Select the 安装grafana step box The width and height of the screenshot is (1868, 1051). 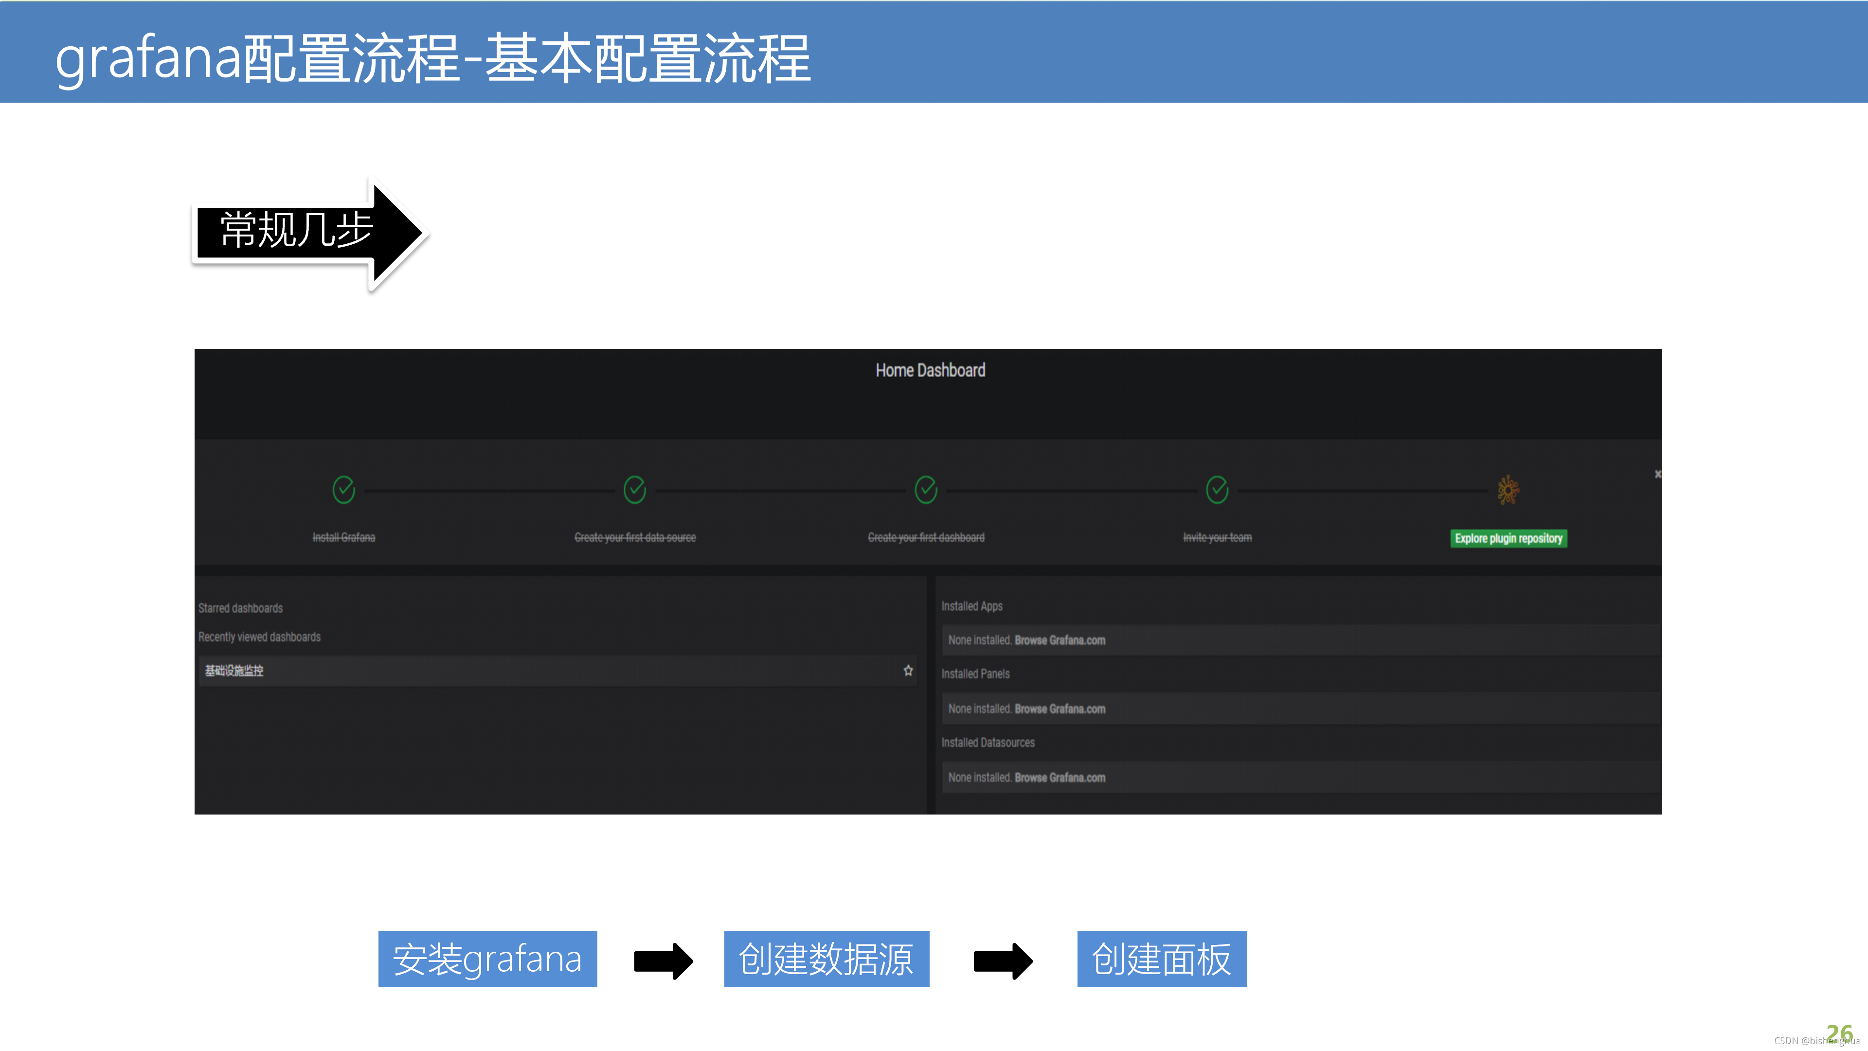(487, 959)
